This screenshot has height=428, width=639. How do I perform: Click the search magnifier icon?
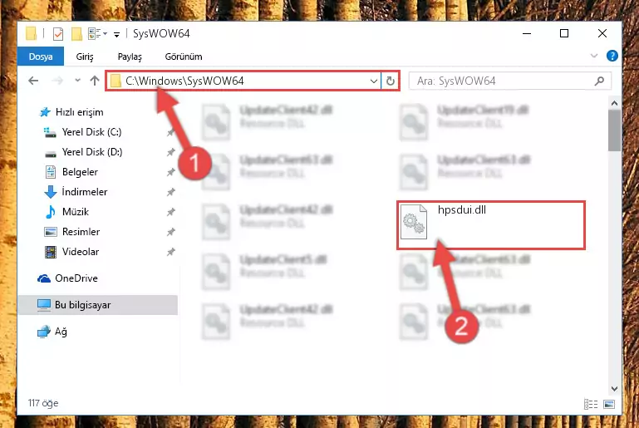[x=599, y=81]
